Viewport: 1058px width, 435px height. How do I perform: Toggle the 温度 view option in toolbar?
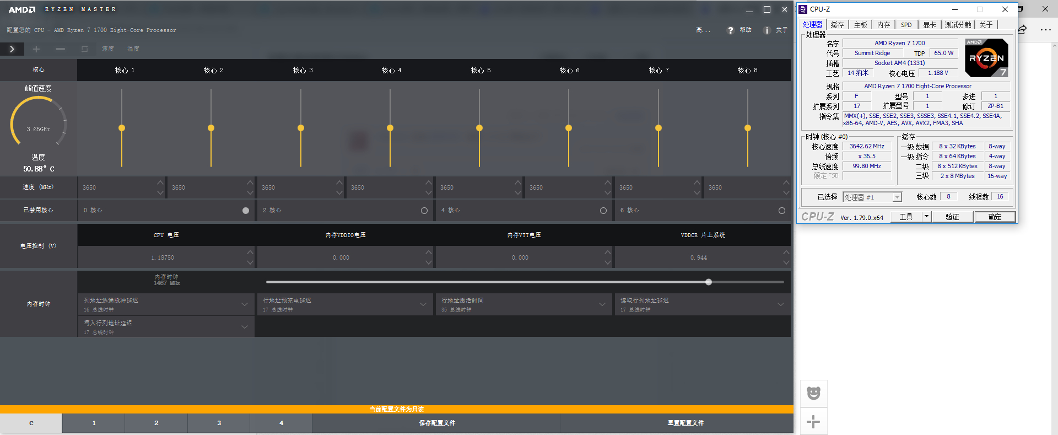[133, 49]
